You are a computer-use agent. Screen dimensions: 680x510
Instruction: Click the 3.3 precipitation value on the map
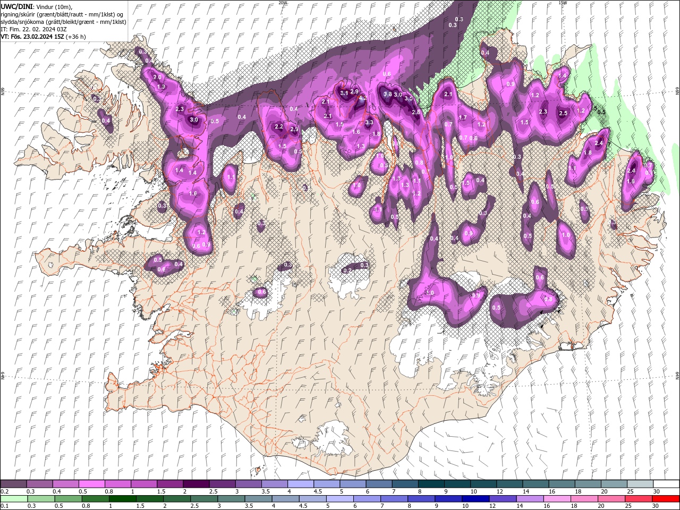coord(369,122)
